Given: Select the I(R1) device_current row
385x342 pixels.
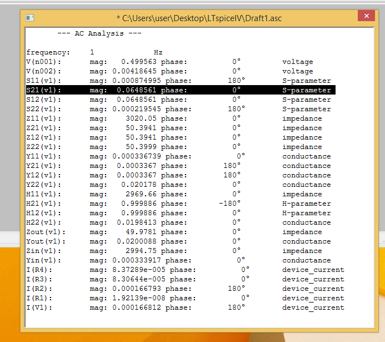Looking at the screenshot, I should [185, 298].
